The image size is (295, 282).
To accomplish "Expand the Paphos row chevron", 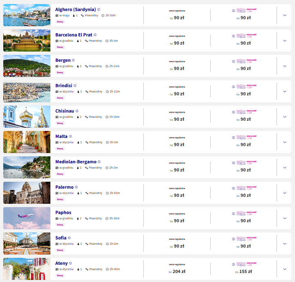I will coord(285,218).
